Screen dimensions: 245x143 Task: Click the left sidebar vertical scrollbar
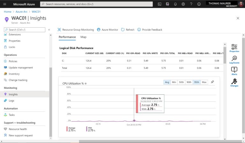[51, 102]
